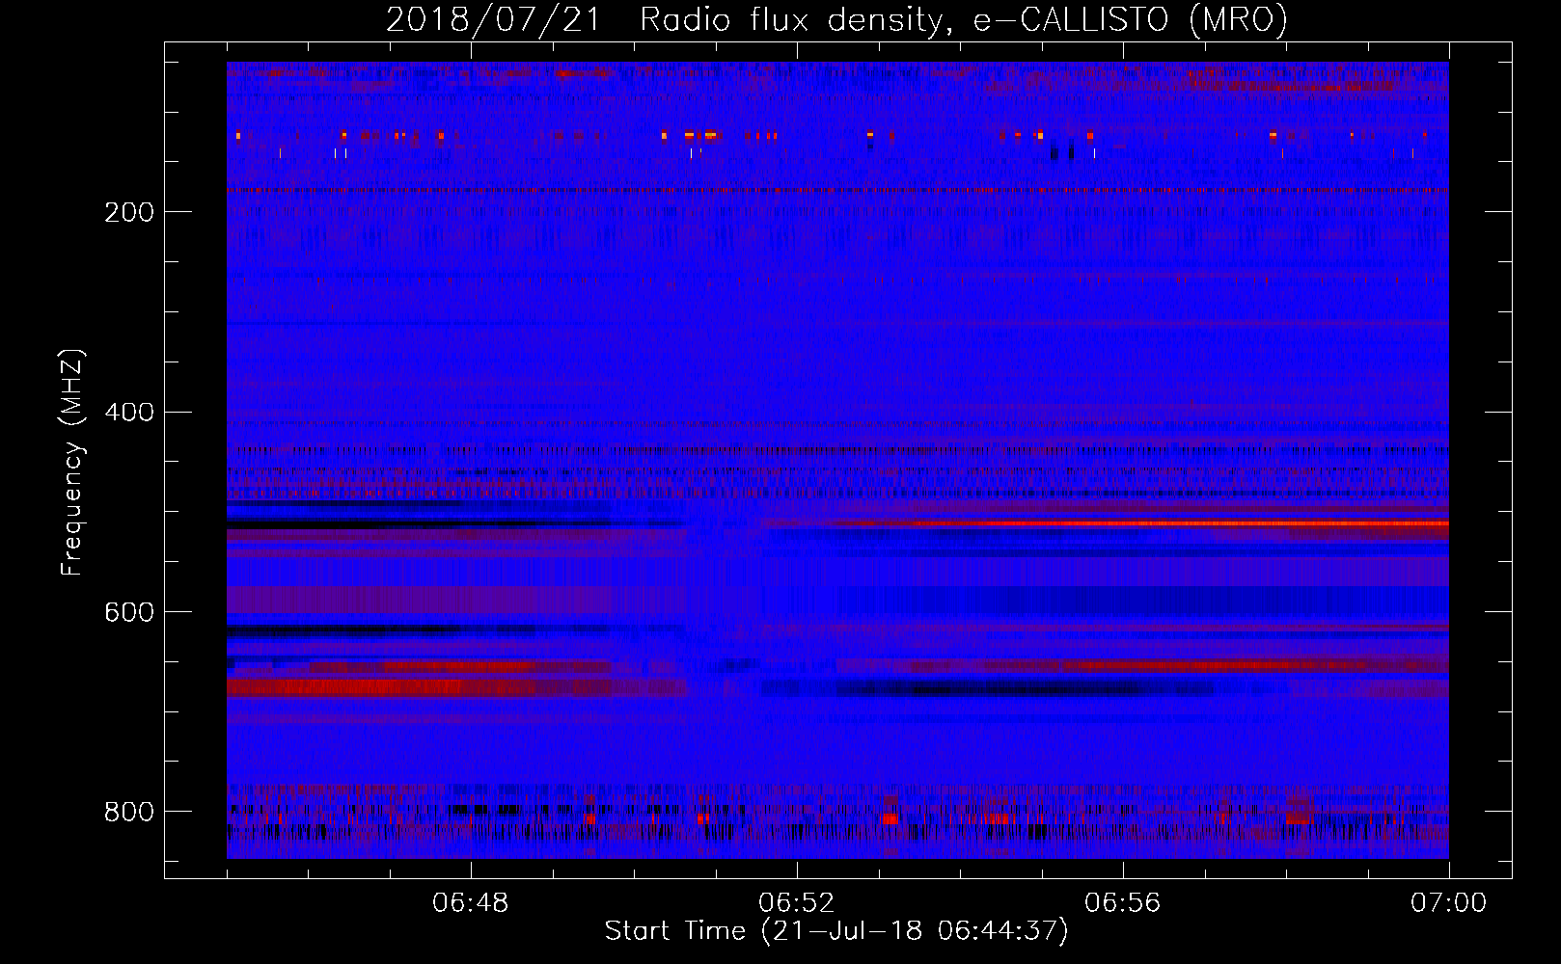The image size is (1561, 964).
Task: Click the 'Start Time (21-Jul-18 06:44:37)' label
Action: (836, 931)
